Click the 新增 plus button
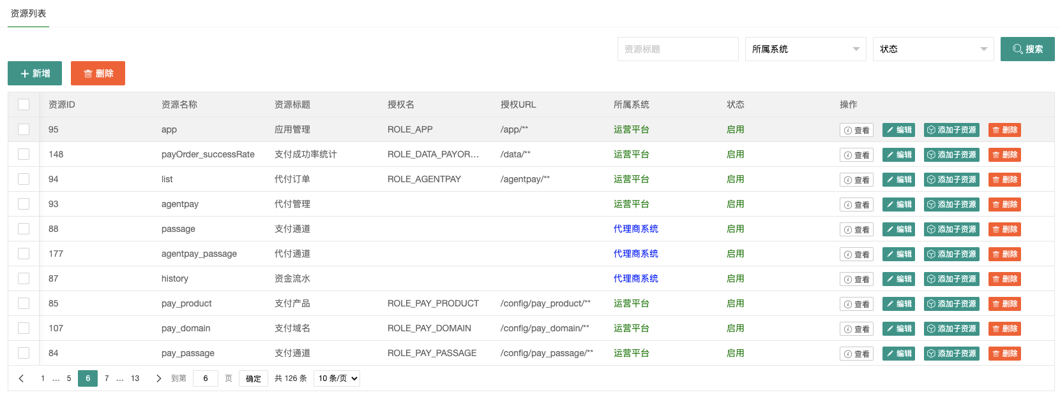Image resolution: width=1060 pixels, height=395 pixels. pos(34,73)
